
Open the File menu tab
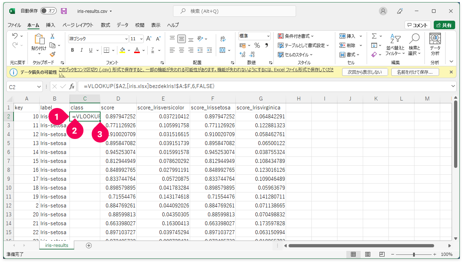click(x=14, y=25)
